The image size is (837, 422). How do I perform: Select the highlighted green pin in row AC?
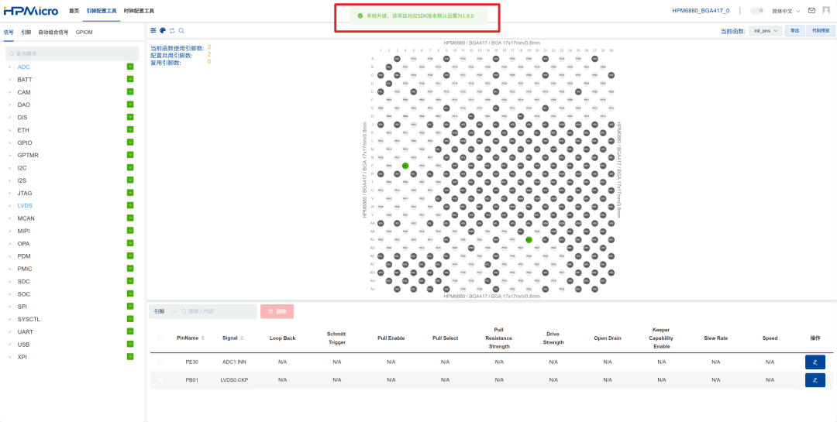tap(529, 240)
